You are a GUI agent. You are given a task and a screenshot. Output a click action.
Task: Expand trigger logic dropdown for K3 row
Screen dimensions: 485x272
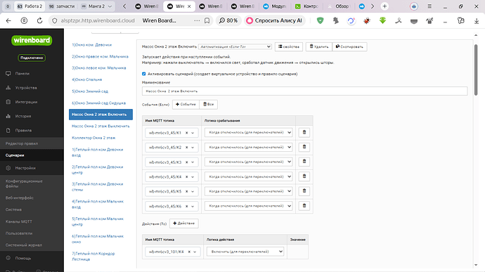pos(248,162)
